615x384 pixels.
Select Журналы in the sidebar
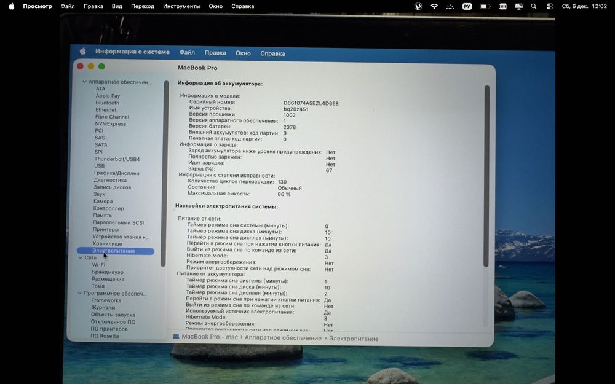pos(103,308)
